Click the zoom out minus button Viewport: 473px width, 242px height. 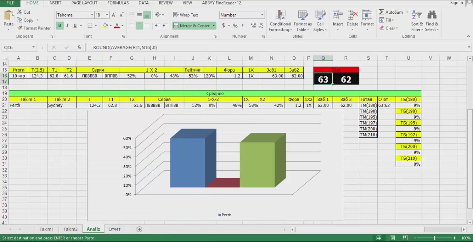[415, 238]
